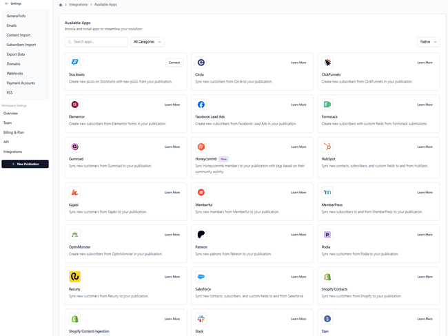The image size is (448, 336).
Task: Click the Recurly app icon
Action: coord(74,277)
